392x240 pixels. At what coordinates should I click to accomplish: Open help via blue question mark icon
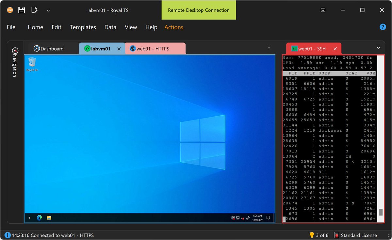click(x=383, y=27)
